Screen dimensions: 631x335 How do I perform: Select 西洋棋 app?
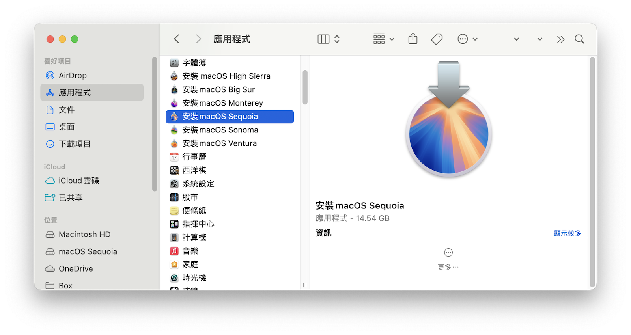pos(230,170)
